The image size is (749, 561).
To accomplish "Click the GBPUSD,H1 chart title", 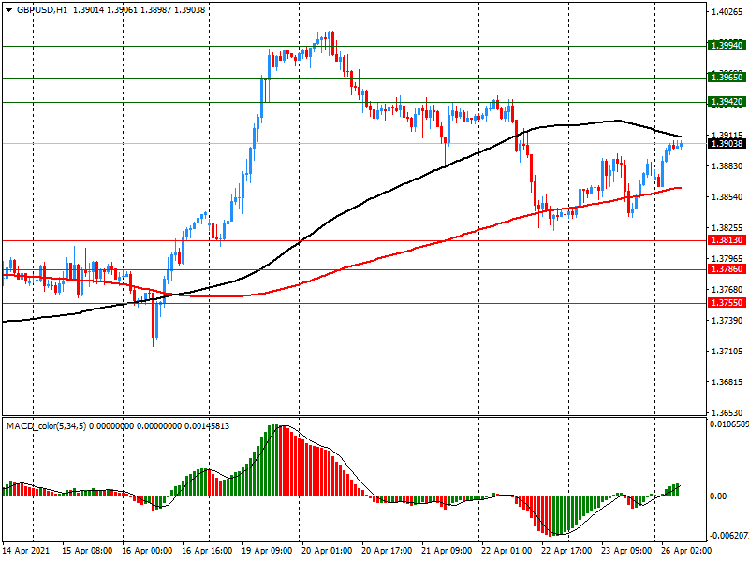I will click(42, 10).
